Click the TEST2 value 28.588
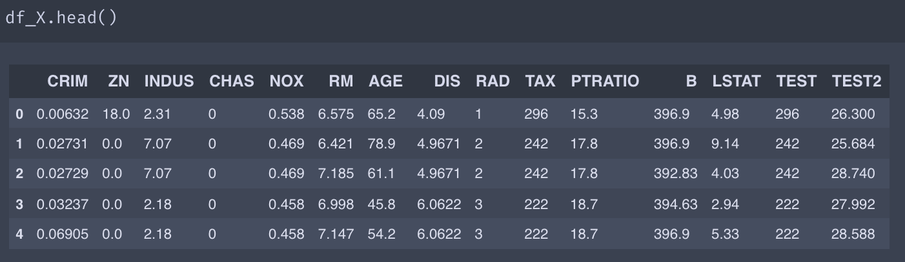Screen dimensions: 905x262 (853, 234)
